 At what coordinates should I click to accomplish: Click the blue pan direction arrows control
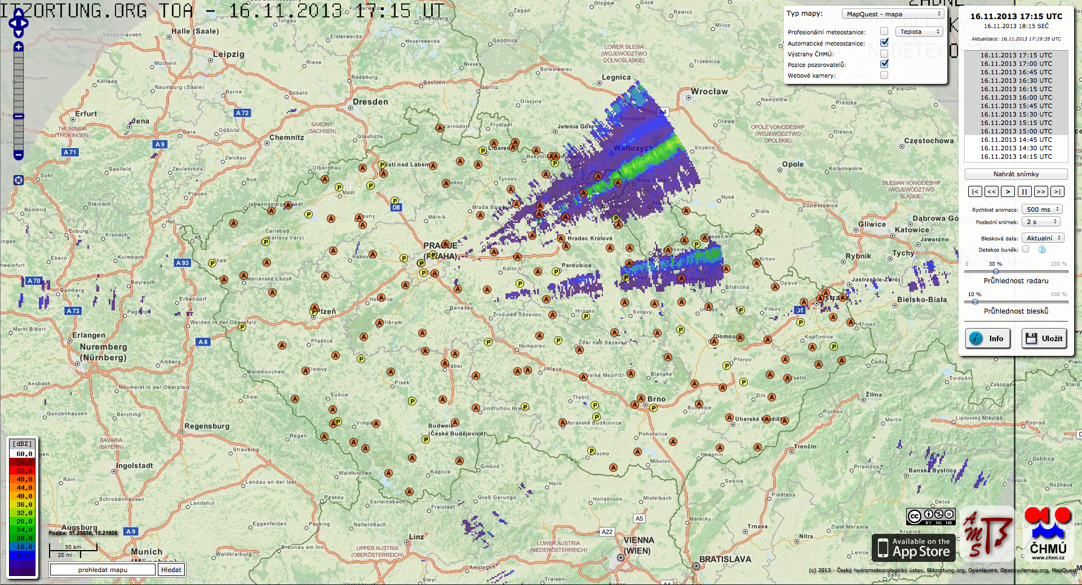tap(19, 24)
